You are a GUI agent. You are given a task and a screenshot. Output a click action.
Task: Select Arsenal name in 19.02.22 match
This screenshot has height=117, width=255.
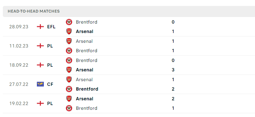[84, 99]
